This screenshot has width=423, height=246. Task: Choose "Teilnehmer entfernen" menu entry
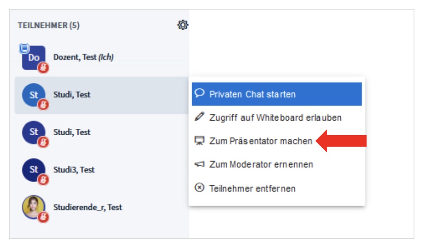click(252, 188)
